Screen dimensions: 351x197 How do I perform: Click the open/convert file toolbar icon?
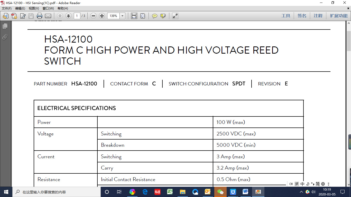pyautogui.click(x=5, y=16)
